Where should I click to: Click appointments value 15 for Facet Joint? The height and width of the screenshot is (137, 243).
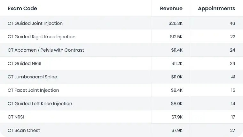pyautogui.click(x=233, y=90)
